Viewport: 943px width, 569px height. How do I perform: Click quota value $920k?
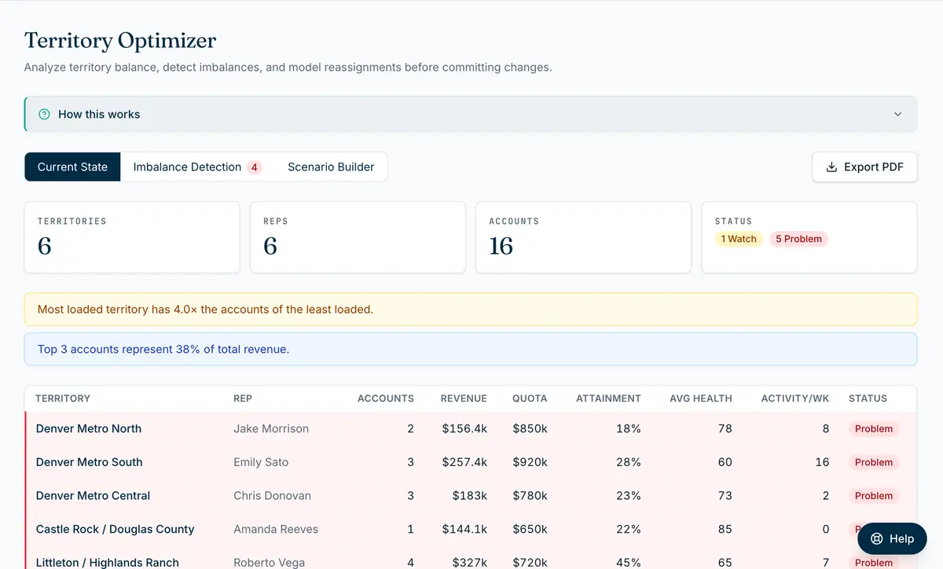pyautogui.click(x=530, y=462)
